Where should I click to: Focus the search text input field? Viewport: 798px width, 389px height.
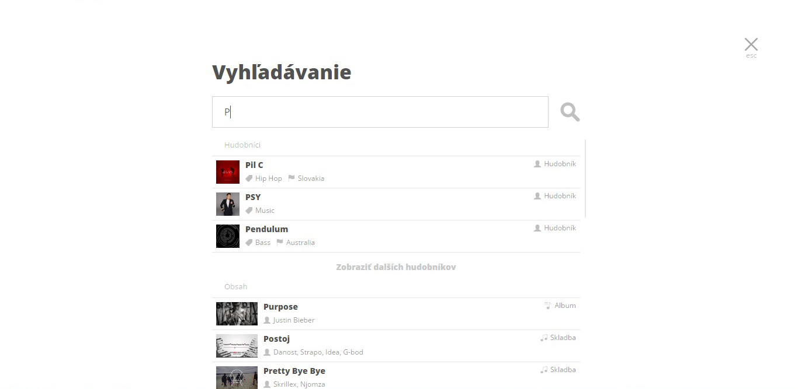pos(380,112)
